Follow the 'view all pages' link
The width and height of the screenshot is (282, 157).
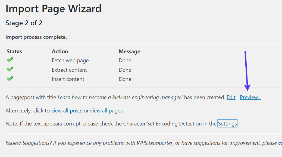106,111
